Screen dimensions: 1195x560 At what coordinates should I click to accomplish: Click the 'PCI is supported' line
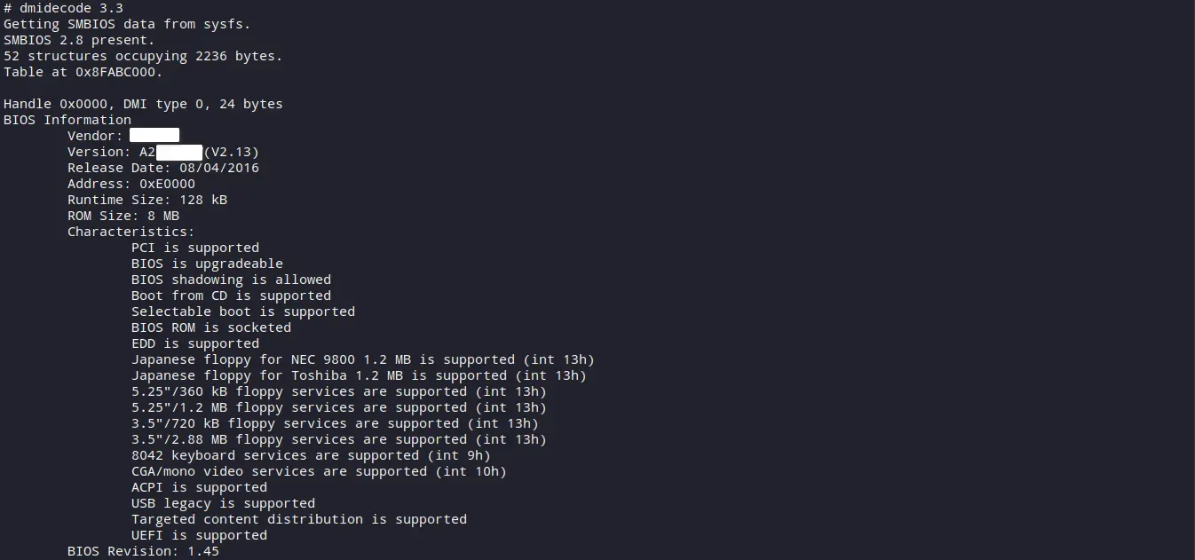click(x=195, y=248)
